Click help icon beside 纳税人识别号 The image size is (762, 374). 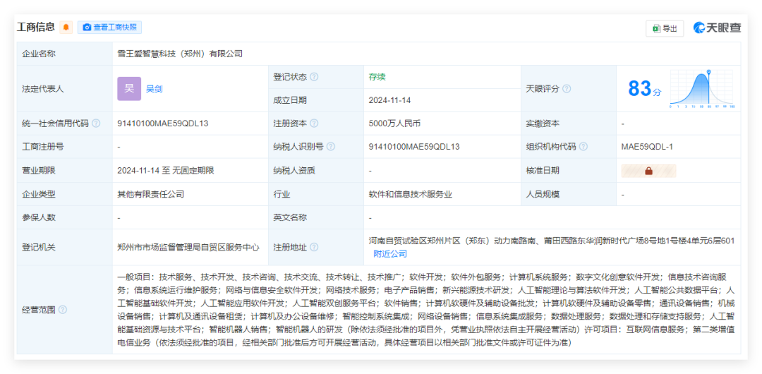tap(331, 147)
